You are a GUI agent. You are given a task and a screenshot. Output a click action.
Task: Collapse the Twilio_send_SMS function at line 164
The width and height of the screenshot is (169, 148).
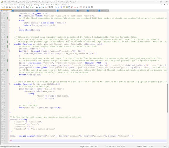click(x=9, y=84)
